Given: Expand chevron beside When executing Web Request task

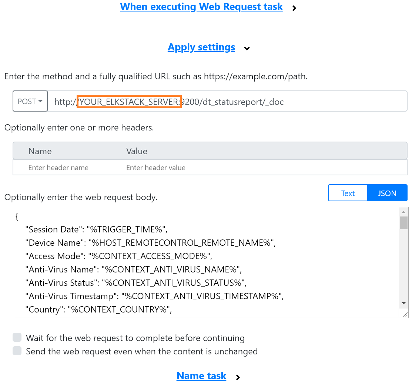Looking at the screenshot, I should click(x=294, y=8).
